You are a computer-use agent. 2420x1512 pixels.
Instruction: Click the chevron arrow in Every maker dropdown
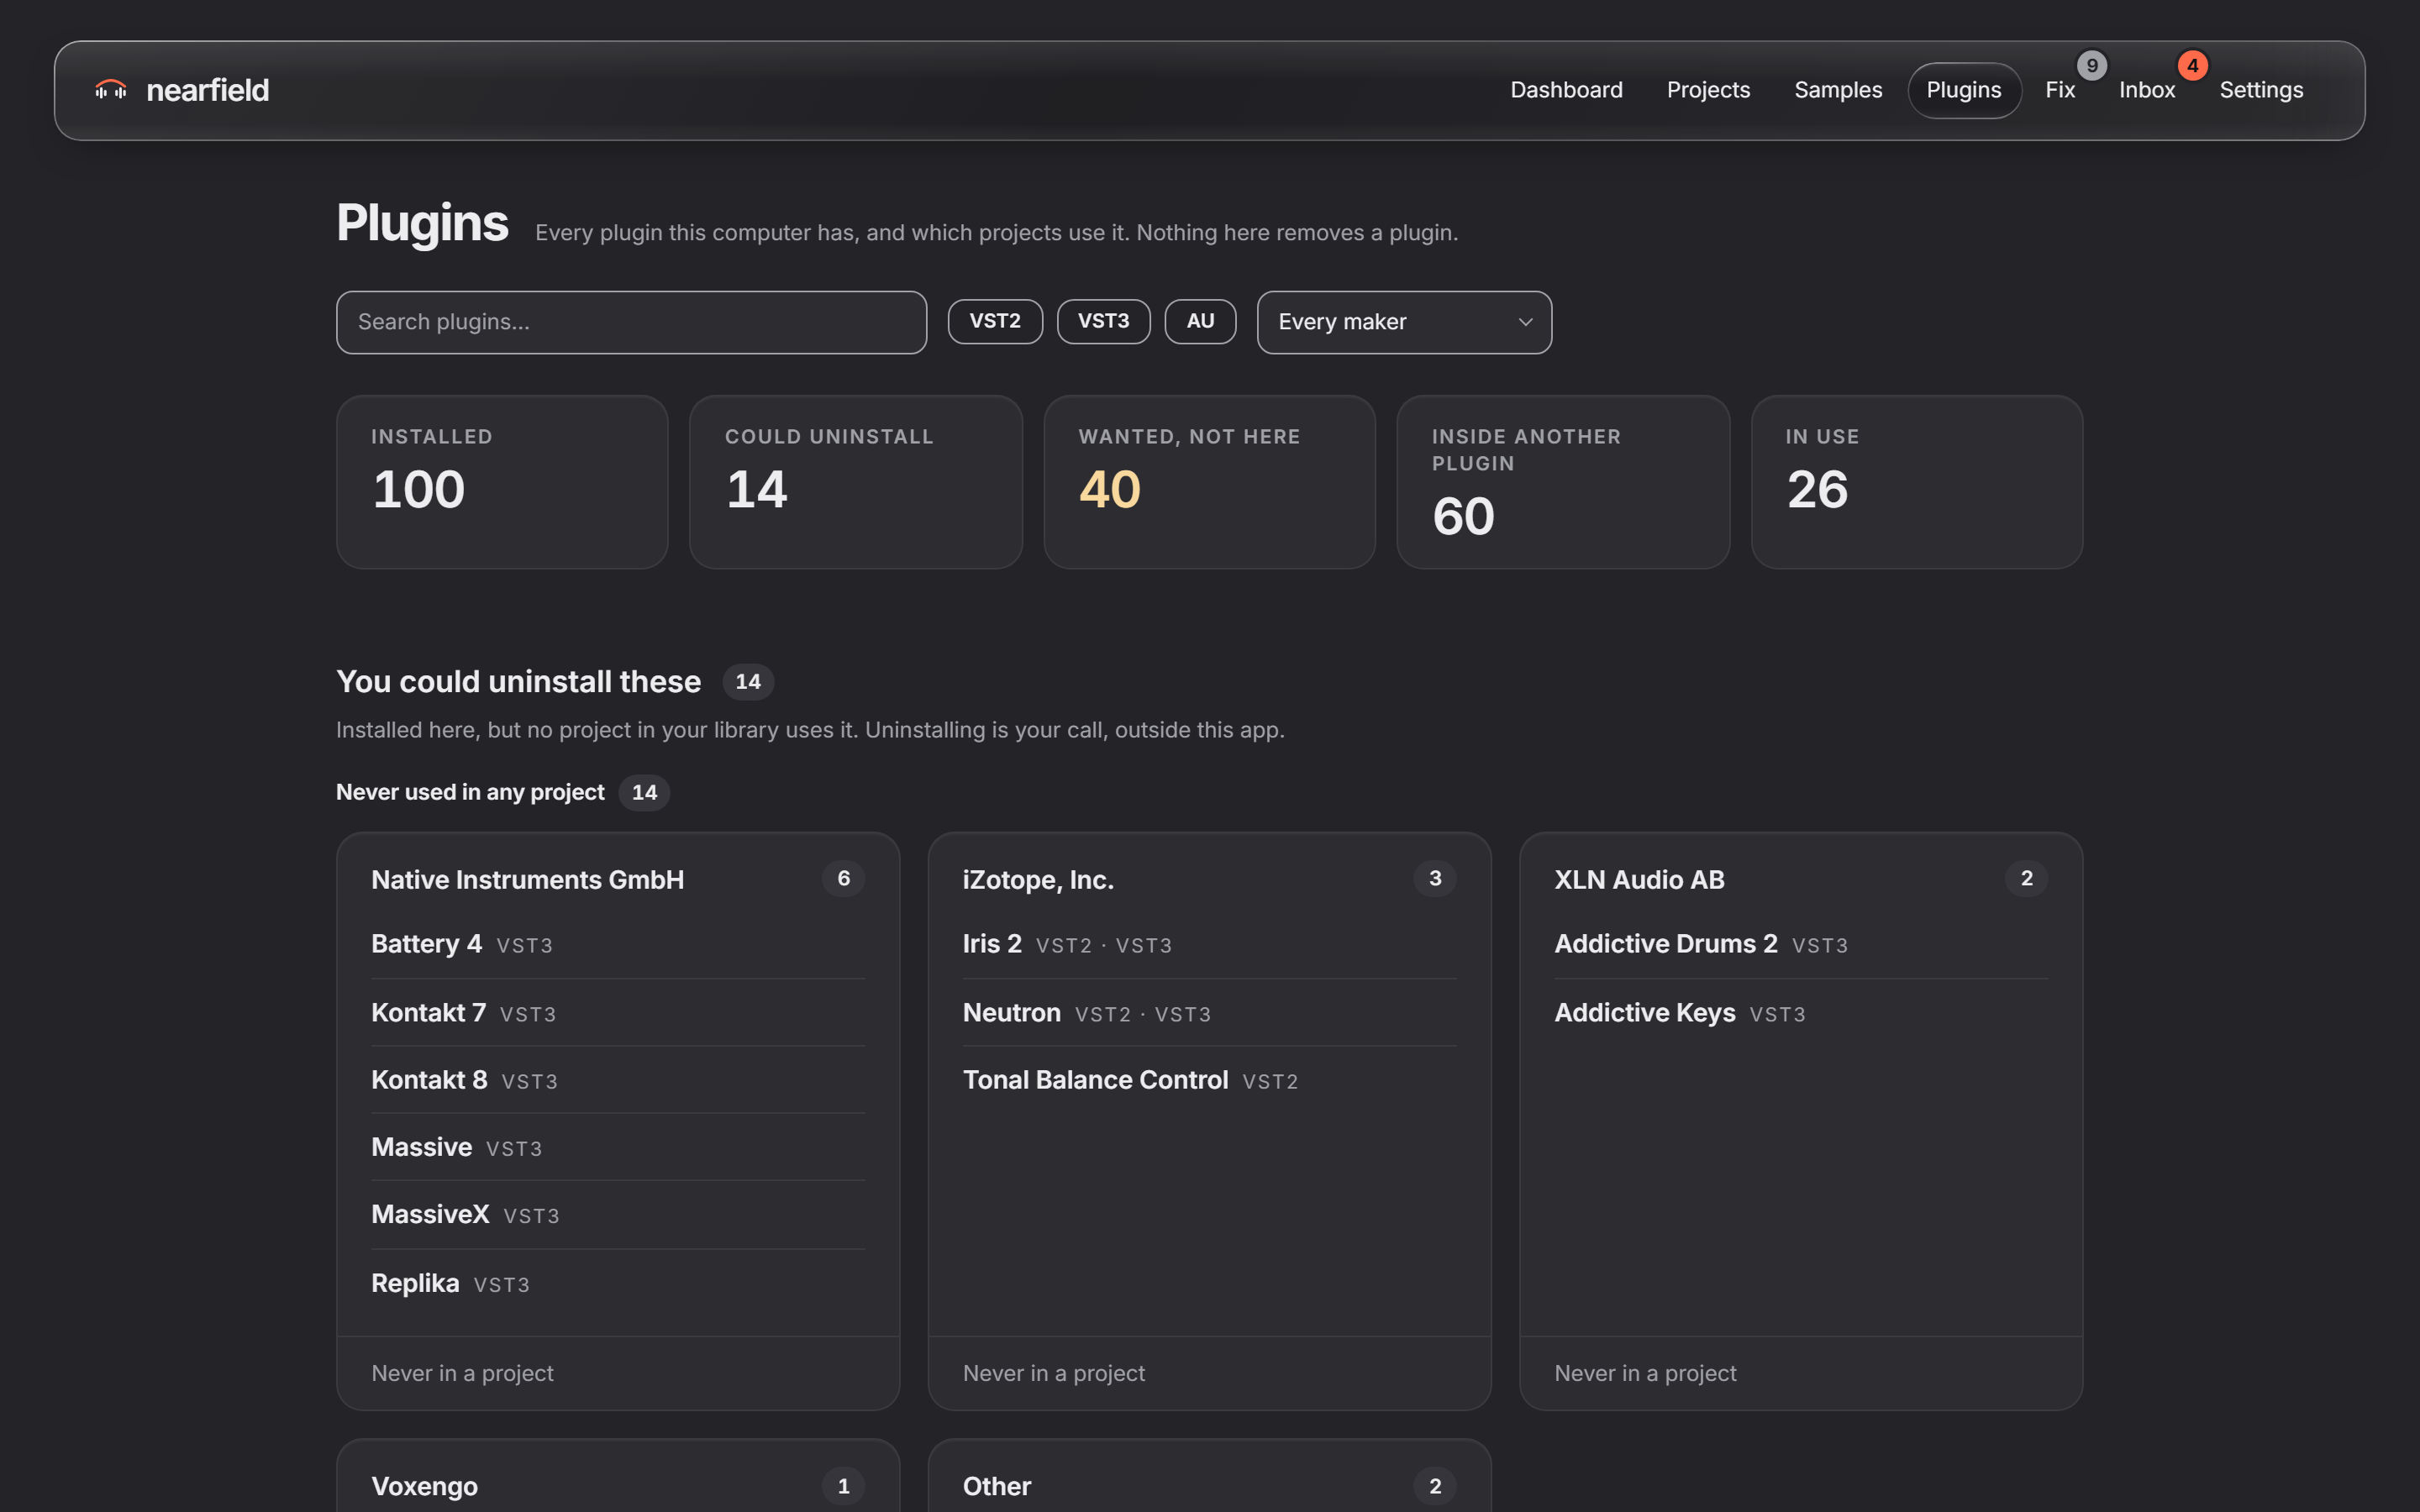click(x=1525, y=322)
